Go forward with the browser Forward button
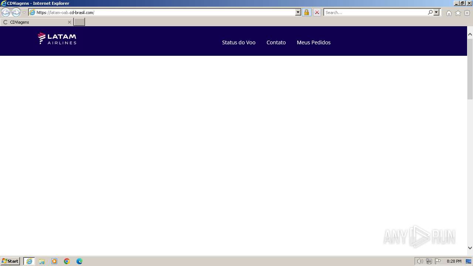This screenshot has width=473, height=266. point(16,13)
